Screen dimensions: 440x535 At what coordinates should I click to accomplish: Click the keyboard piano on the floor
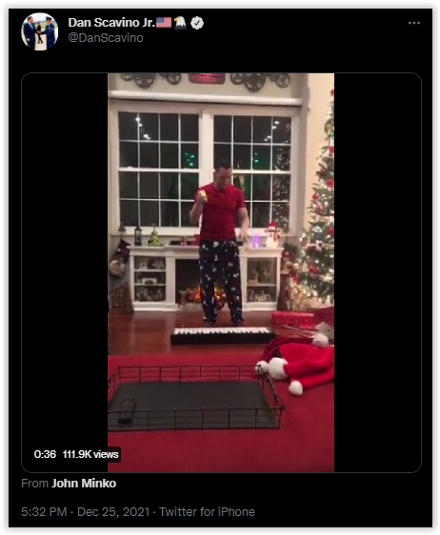click(x=223, y=335)
